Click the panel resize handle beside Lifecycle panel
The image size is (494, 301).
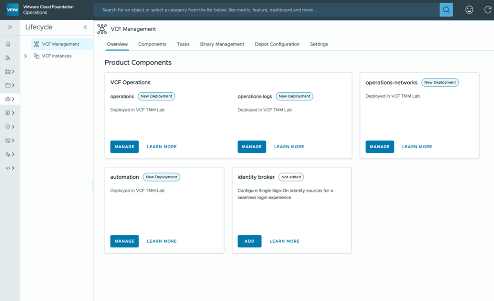tap(93, 185)
